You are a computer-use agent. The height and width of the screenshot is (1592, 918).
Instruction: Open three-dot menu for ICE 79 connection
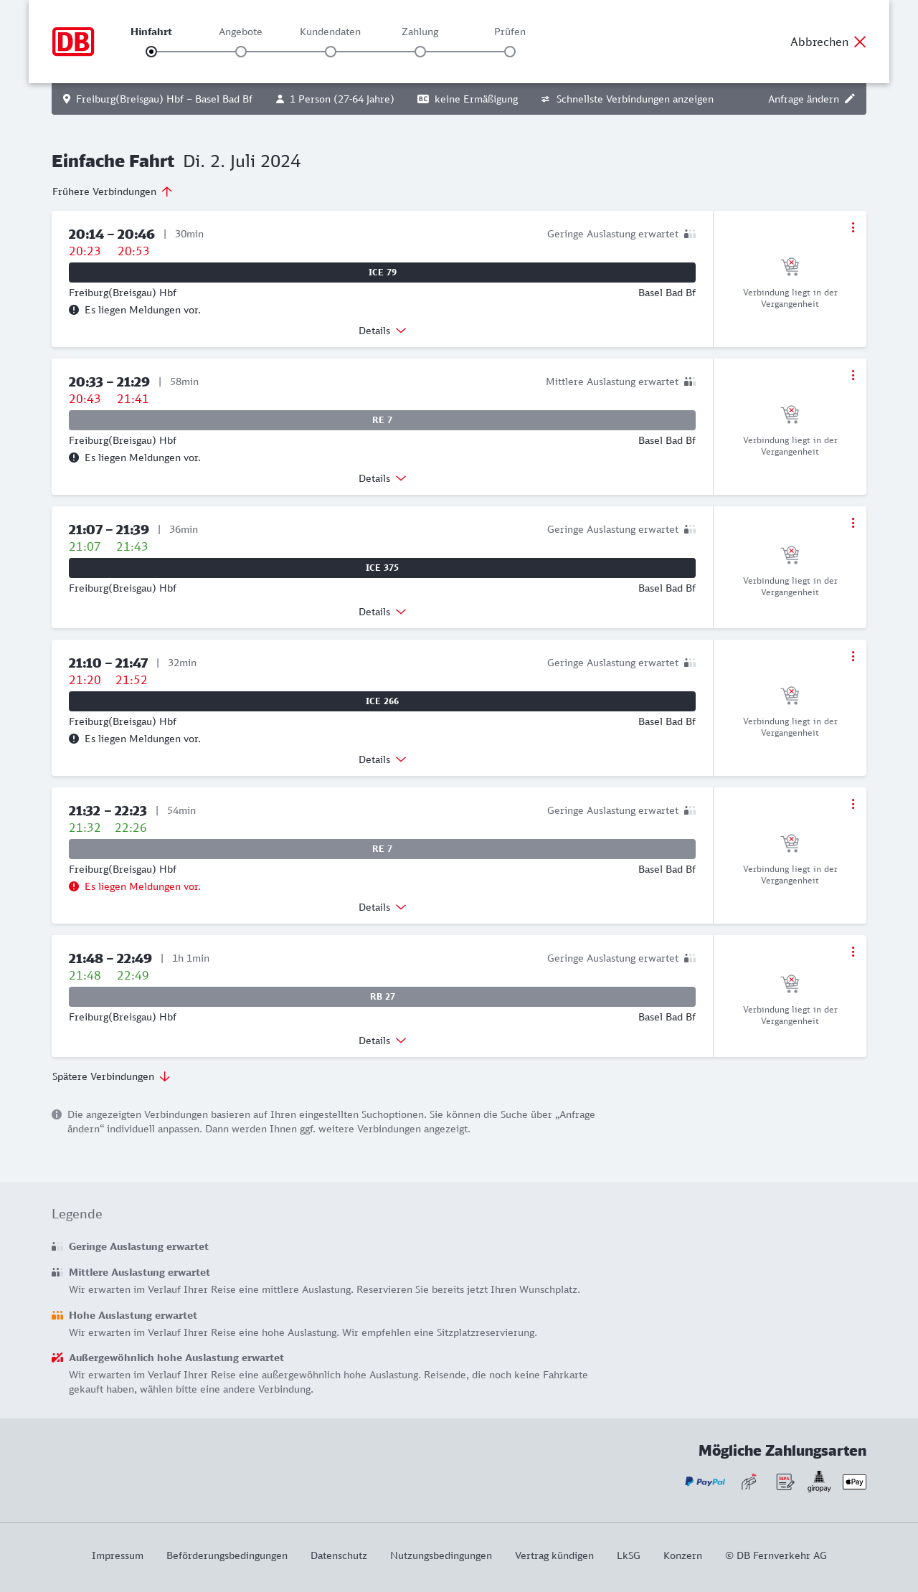[853, 227]
